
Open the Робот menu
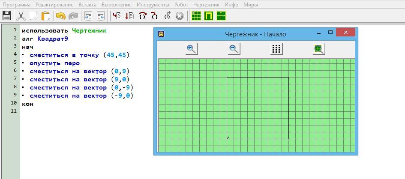coord(181,5)
